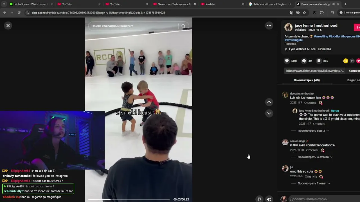Open a new browser tab
The height and width of the screenshot is (202, 360).
tap(345, 4)
